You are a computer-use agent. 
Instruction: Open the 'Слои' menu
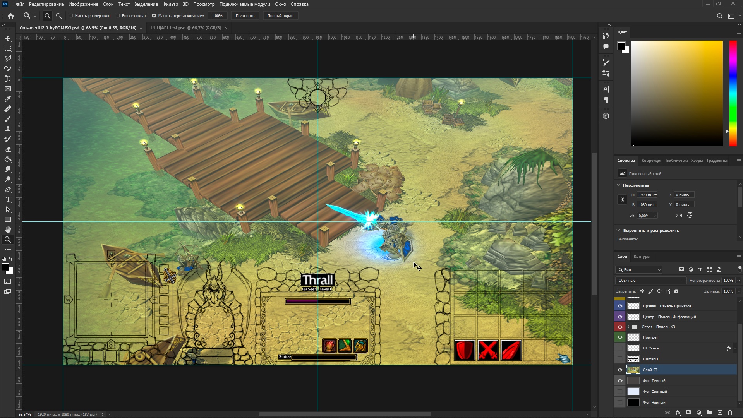pos(108,4)
